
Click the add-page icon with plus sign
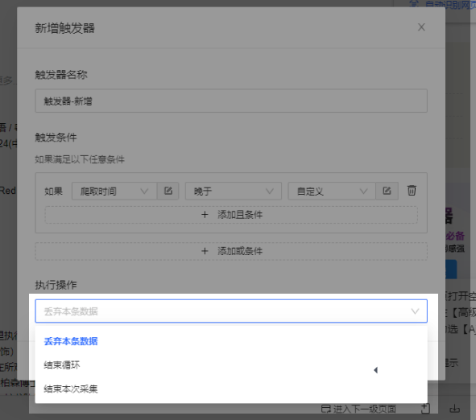tap(425, 409)
